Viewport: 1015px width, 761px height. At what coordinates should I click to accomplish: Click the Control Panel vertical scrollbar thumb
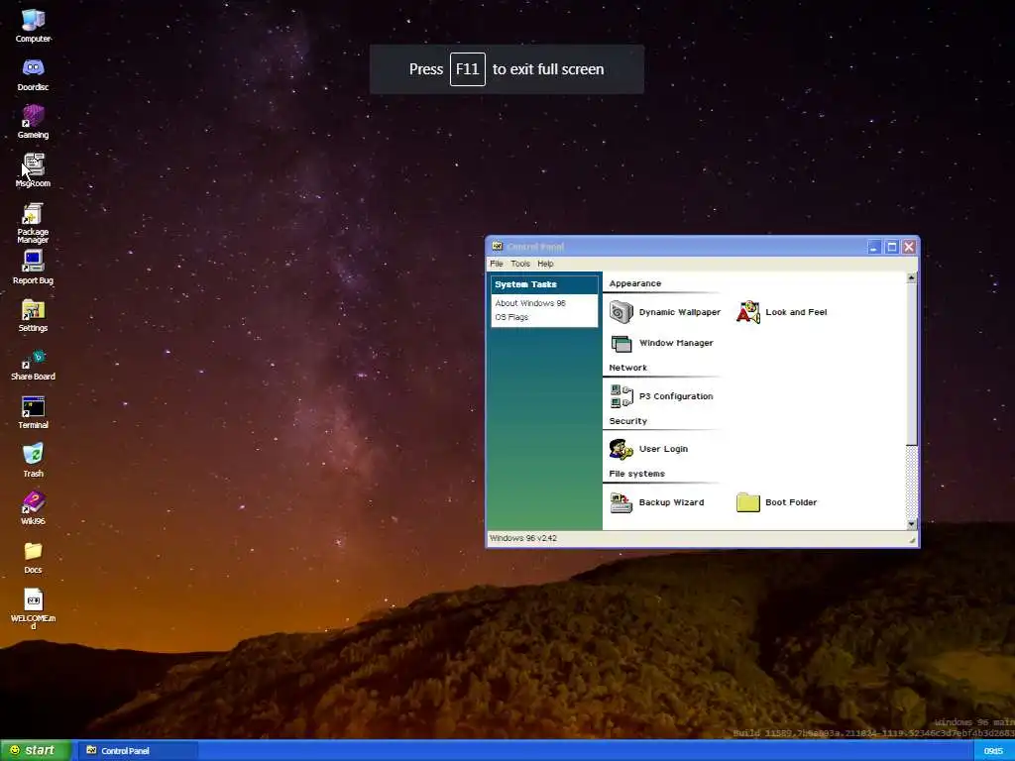912,365
